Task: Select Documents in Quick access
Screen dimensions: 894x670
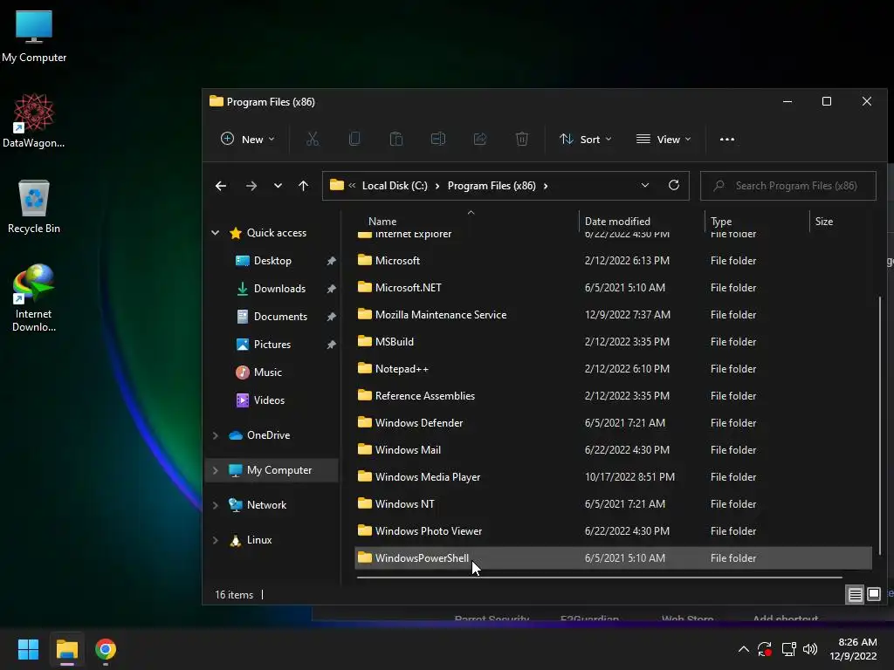Action: pyautogui.click(x=280, y=316)
